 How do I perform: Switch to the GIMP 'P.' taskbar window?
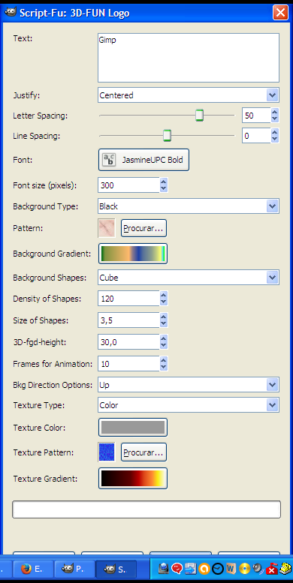[x=74, y=568]
